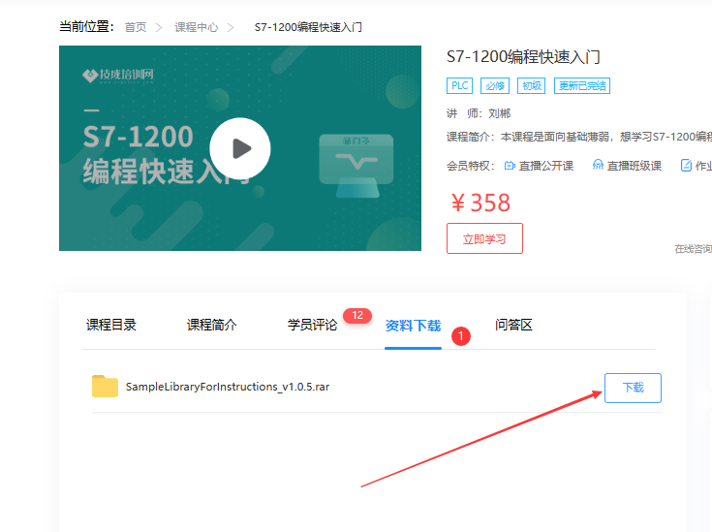
Task: Switch to the 课程简介 tab
Action: 211,325
